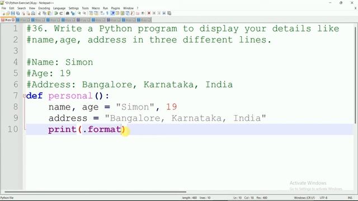Open the File menu
Image resolution: width=358 pixels, height=201 pixels.
tap(4, 8)
